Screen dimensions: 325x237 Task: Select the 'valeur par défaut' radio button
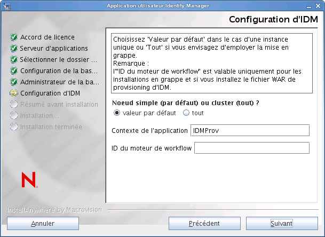[x=117, y=113]
